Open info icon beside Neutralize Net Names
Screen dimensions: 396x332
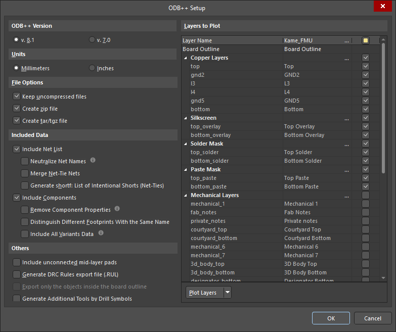coord(93,160)
